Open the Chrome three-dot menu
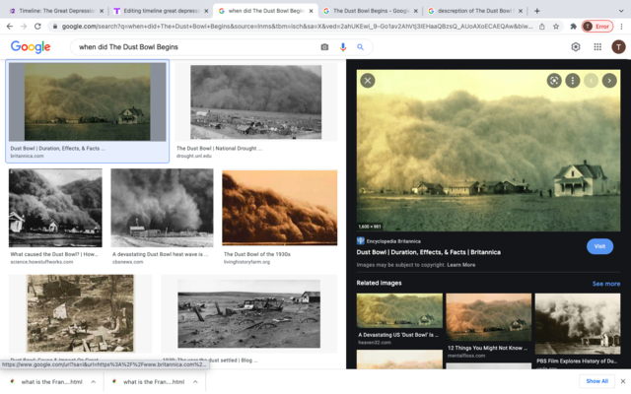 click(622, 27)
